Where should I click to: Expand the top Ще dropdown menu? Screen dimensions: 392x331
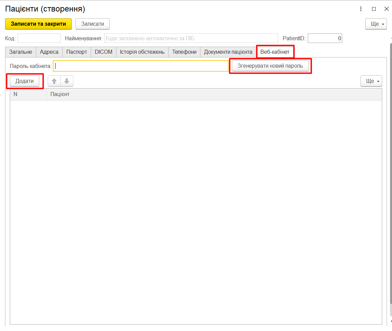(376, 24)
